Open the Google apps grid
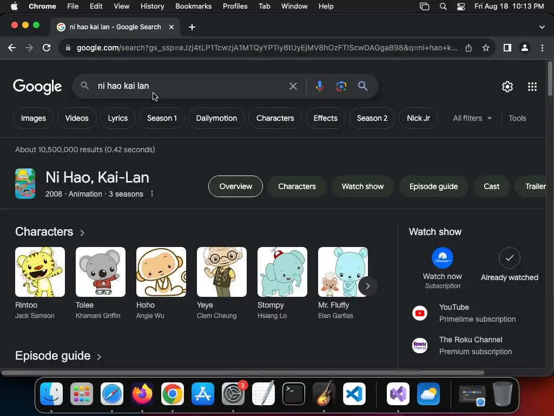This screenshot has width=554, height=416. (532, 87)
